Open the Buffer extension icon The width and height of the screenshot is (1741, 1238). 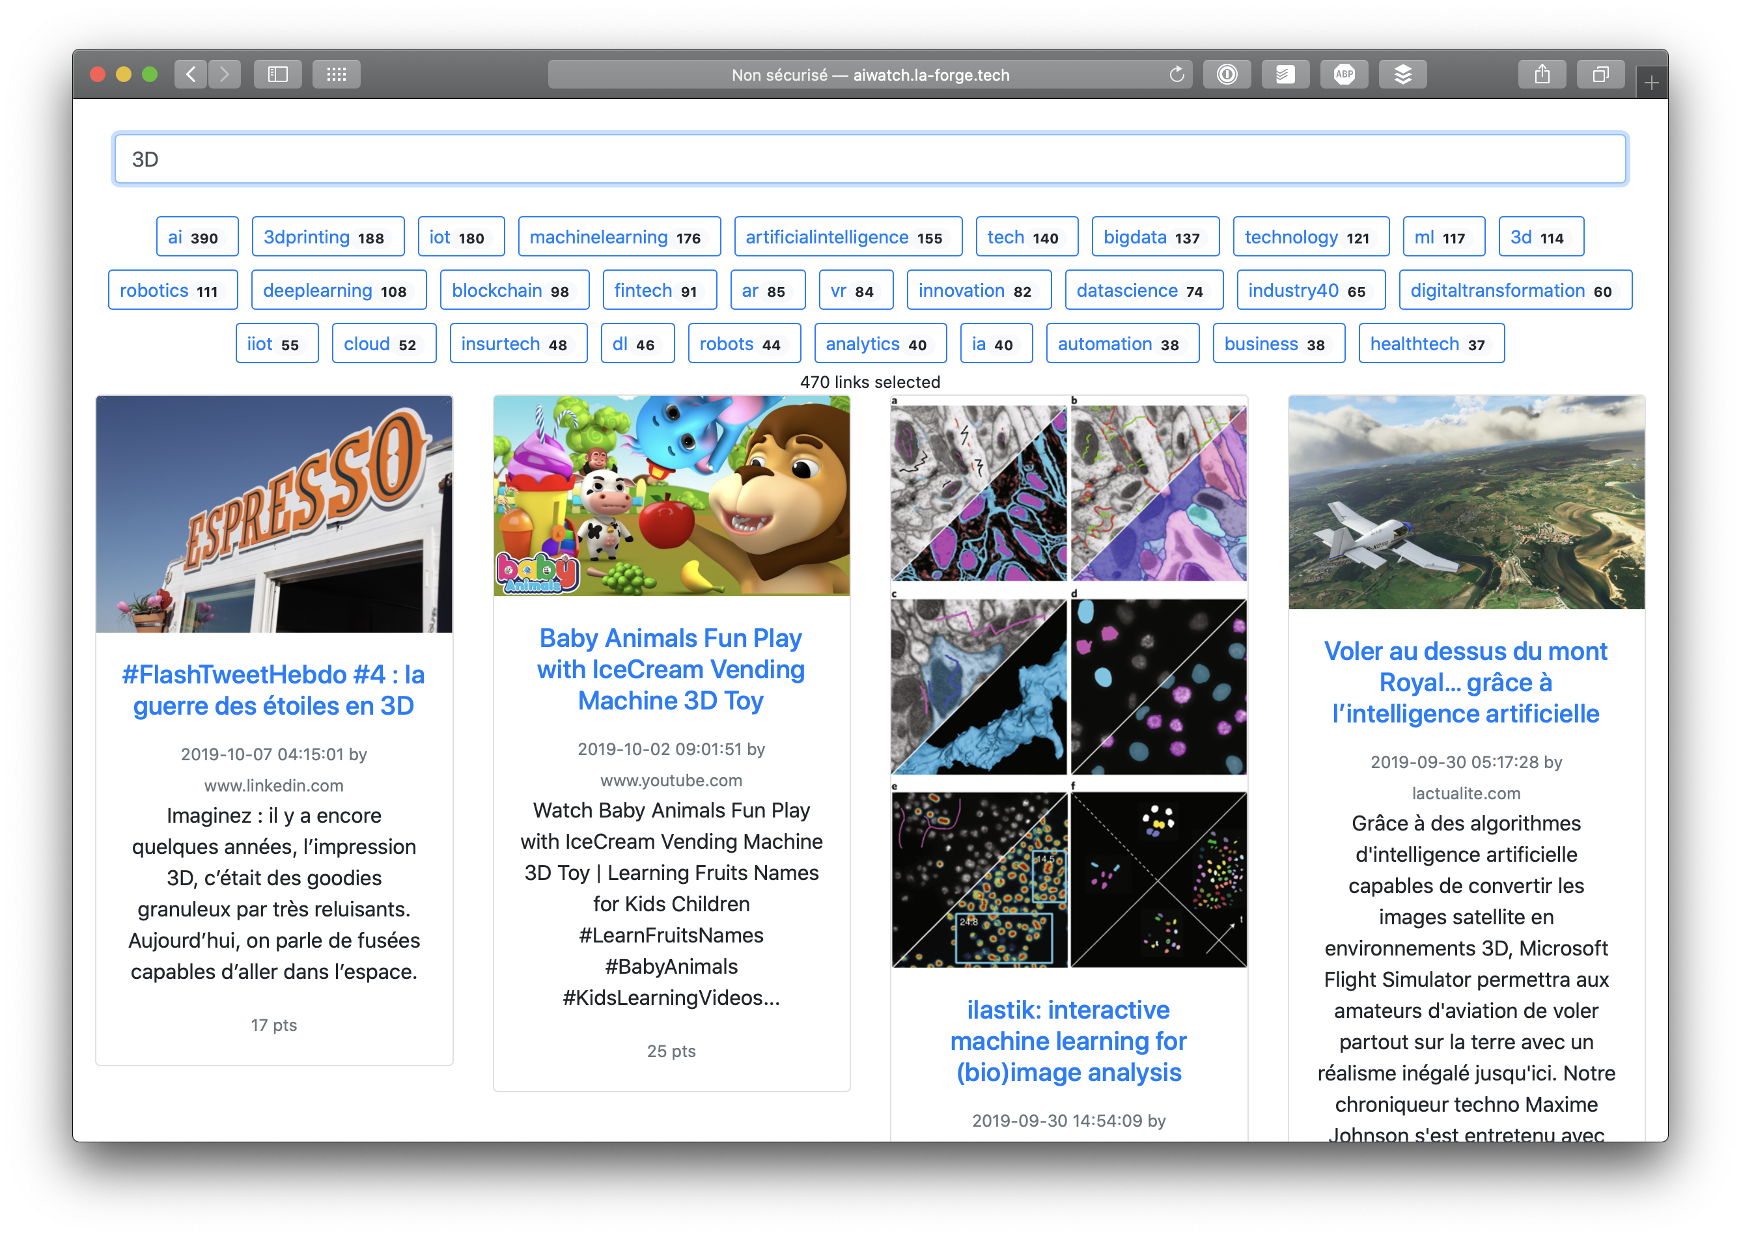click(1403, 74)
